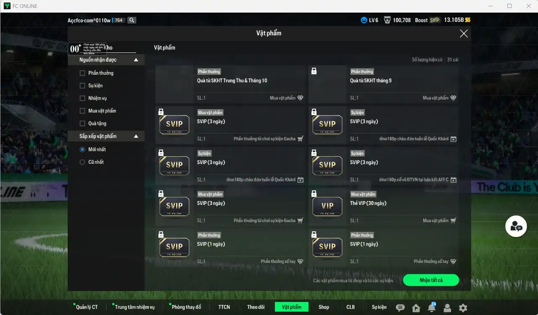The image size is (538, 315).
Task: Click the search magnifier next to the account name
Action: click(132, 20)
